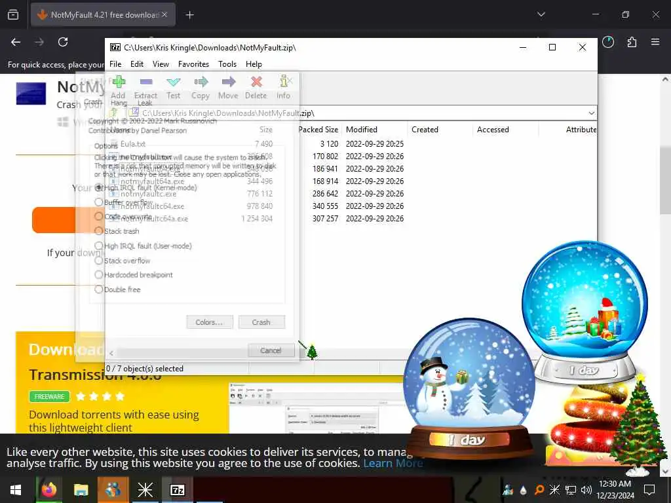The image size is (671, 503).
Task: Select the Stack trash option
Action: (117, 231)
